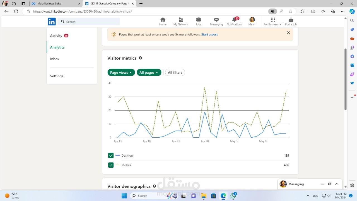This screenshot has height=201, width=357.
Task: Go to My Network
Action: click(x=181, y=21)
